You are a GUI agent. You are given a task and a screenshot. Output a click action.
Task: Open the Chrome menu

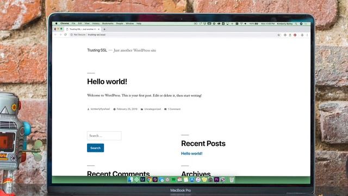coord(65,23)
